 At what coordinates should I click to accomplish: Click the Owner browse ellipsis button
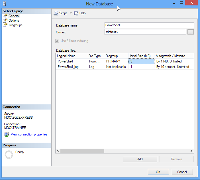tap(191, 32)
